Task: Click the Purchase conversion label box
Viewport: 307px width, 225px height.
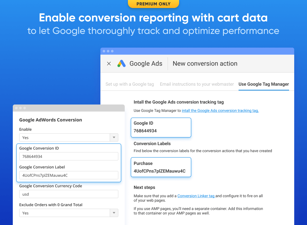Action: 161,167
